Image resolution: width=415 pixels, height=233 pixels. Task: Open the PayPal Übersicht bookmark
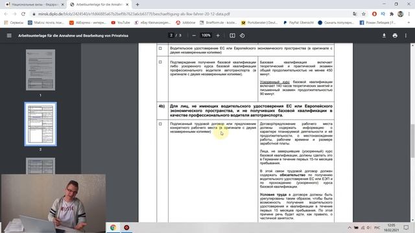coord(298,23)
